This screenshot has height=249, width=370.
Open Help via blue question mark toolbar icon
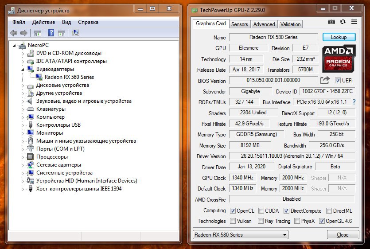coord(51,33)
